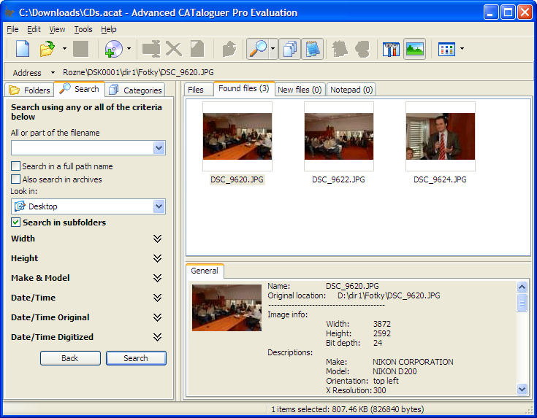The height and width of the screenshot is (418, 537).
Task: Select the Found files (3) tab
Action: point(244,88)
